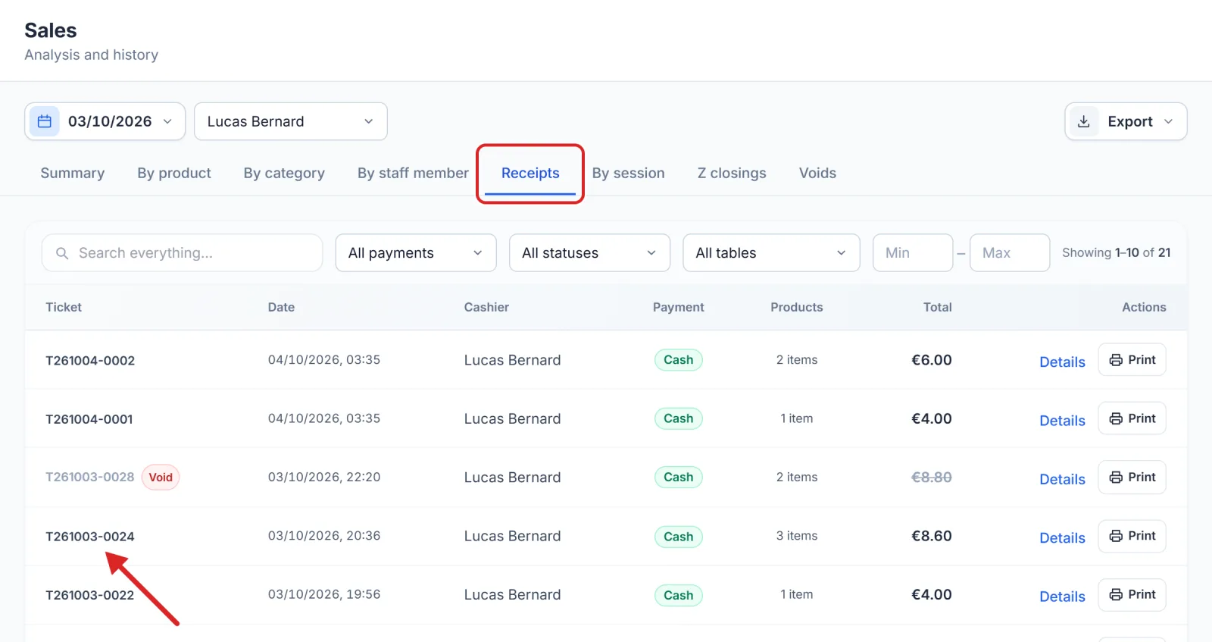Screen dimensions: 1212x642
Task: View the Voids tab
Action: (x=817, y=173)
